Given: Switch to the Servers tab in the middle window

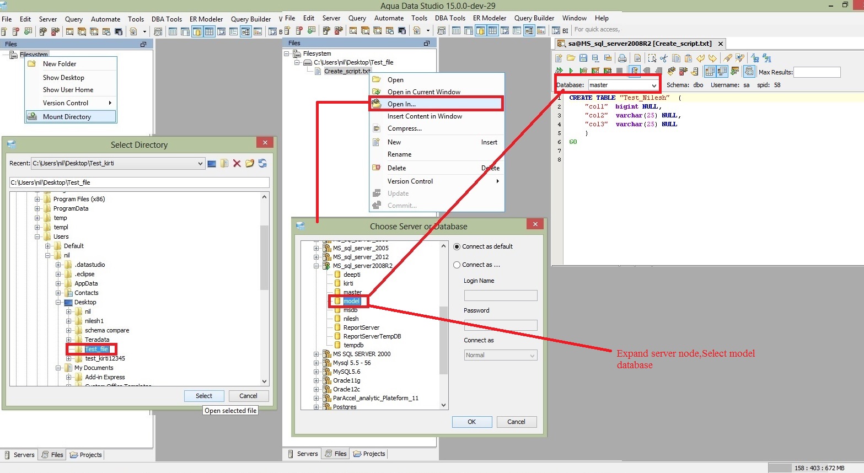Looking at the screenshot, I should (x=302, y=454).
